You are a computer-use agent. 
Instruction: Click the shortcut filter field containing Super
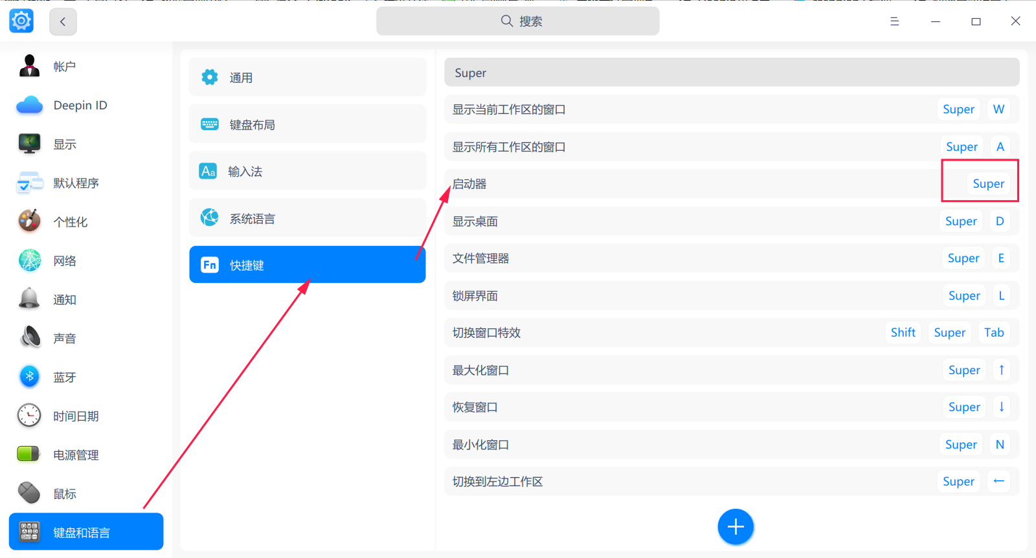732,73
